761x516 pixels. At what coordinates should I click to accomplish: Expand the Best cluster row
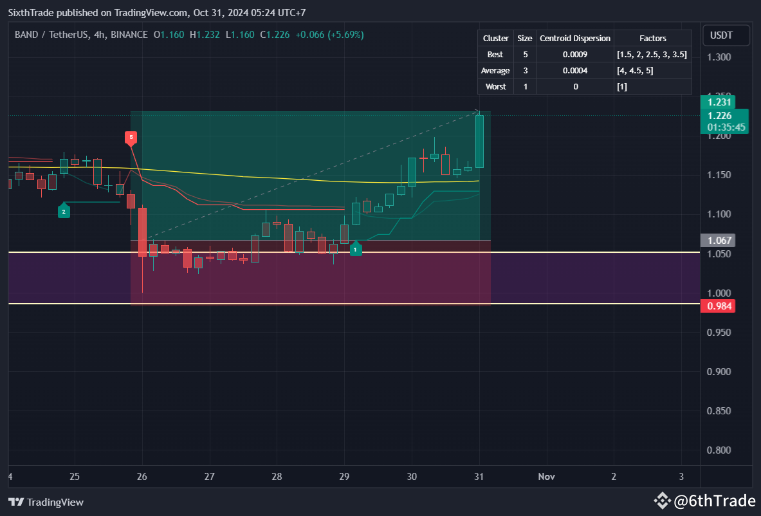pos(495,54)
